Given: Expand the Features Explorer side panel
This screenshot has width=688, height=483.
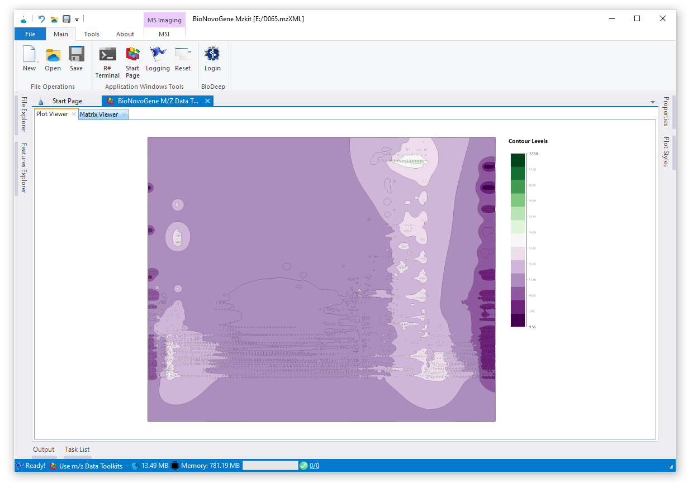Looking at the screenshot, I should tap(23, 168).
